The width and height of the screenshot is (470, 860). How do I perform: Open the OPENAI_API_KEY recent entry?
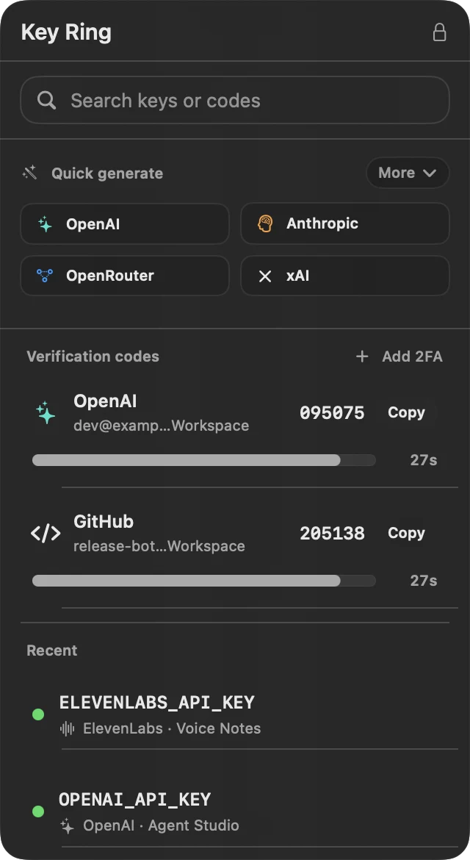click(245, 811)
